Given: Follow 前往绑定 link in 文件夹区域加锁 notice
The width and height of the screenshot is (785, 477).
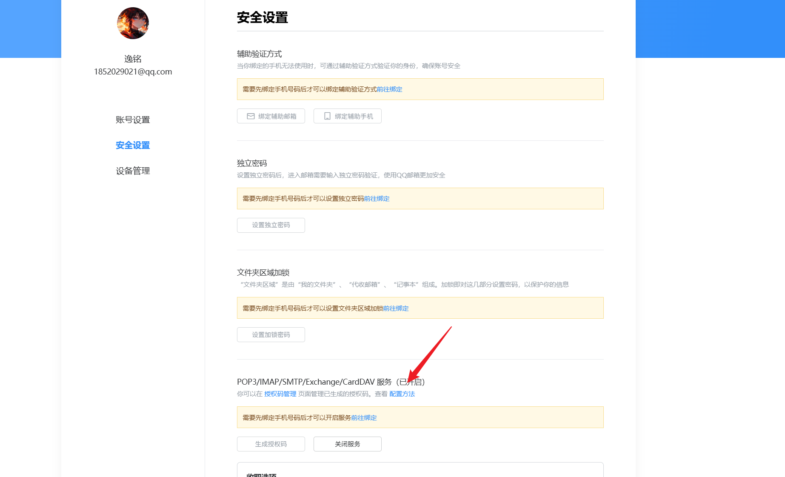Looking at the screenshot, I should (396, 308).
